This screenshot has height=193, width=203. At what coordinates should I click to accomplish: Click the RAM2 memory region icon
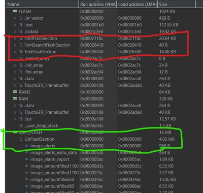pyautogui.click(x=15, y=92)
